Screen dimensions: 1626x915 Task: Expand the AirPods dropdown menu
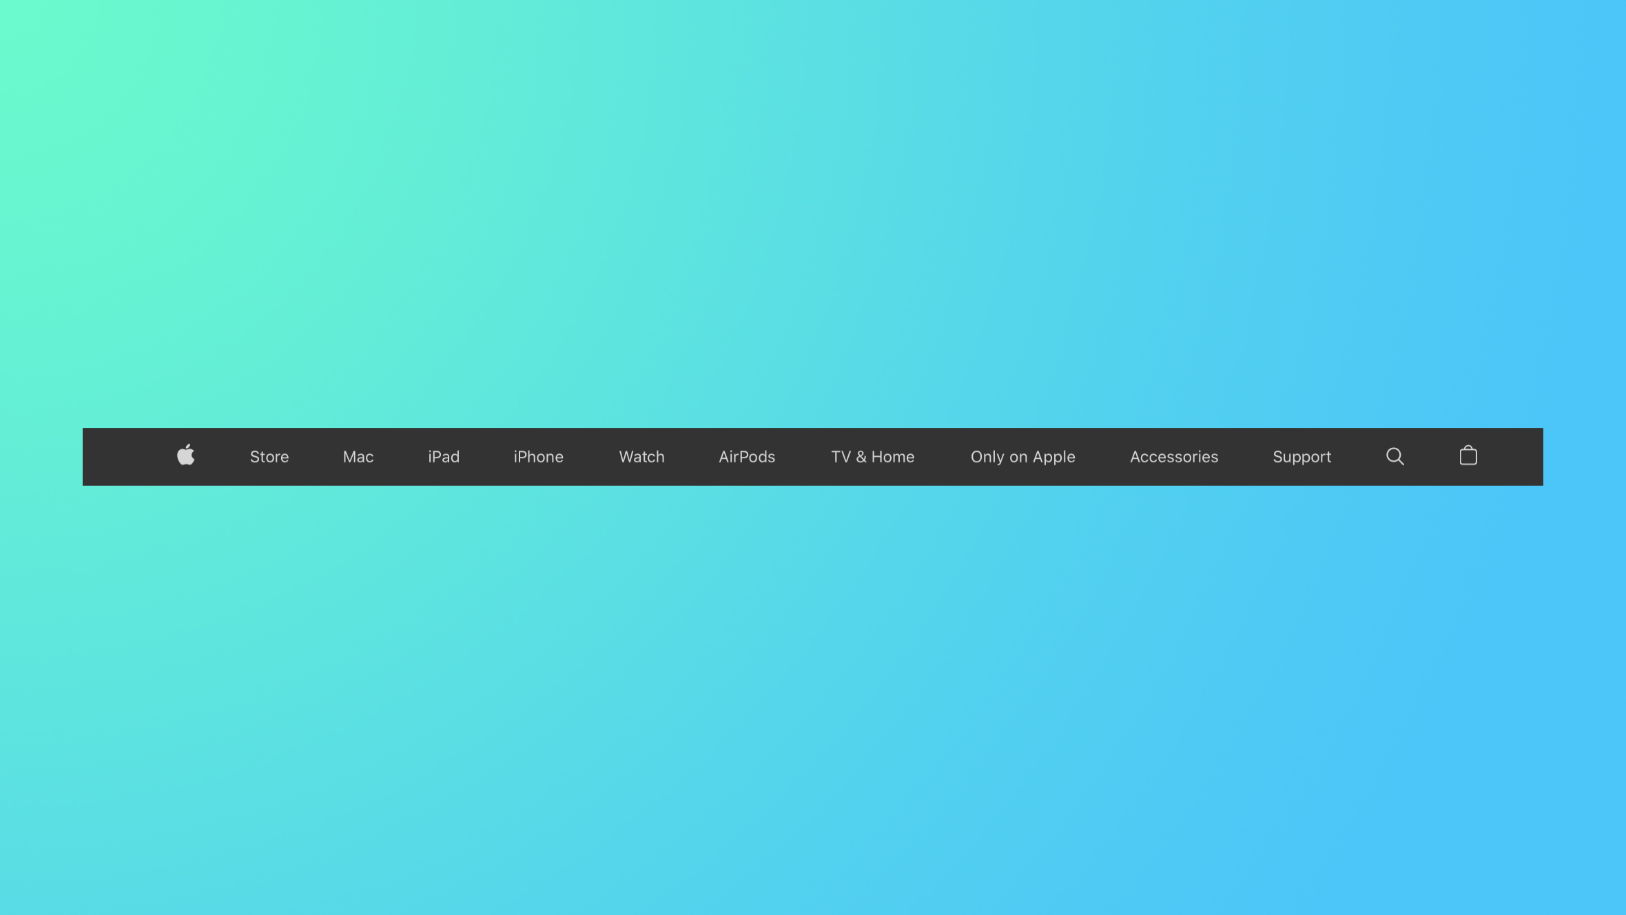746,456
